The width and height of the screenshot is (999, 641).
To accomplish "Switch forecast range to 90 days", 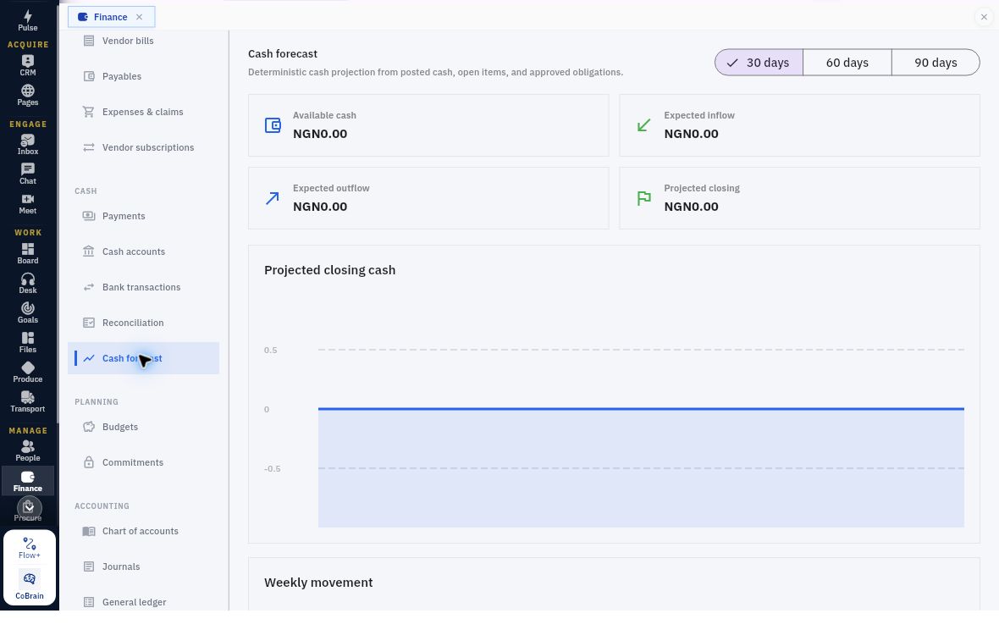I will coord(936,63).
